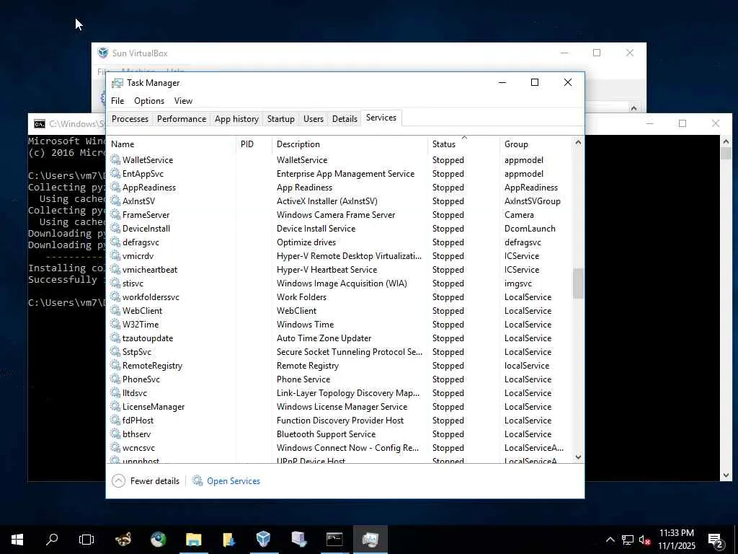
Task: Select the LicenseManager service name
Action: (x=154, y=406)
